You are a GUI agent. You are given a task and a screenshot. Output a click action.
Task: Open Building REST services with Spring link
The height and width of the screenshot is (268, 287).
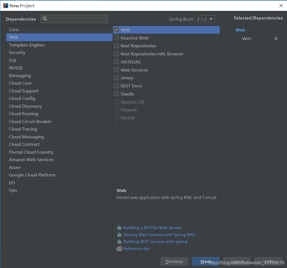click(155, 242)
